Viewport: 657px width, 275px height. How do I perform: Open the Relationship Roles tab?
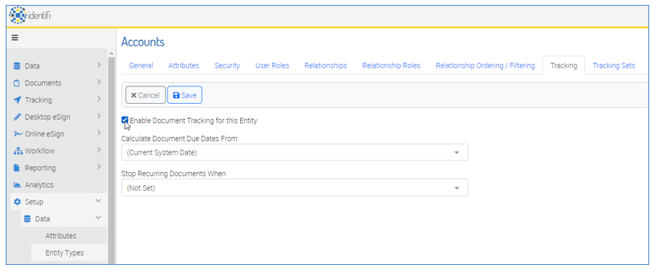(392, 65)
